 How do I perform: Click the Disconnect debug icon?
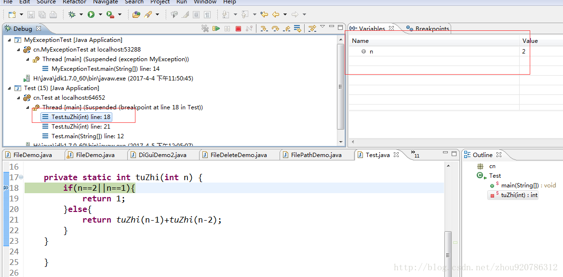click(249, 28)
